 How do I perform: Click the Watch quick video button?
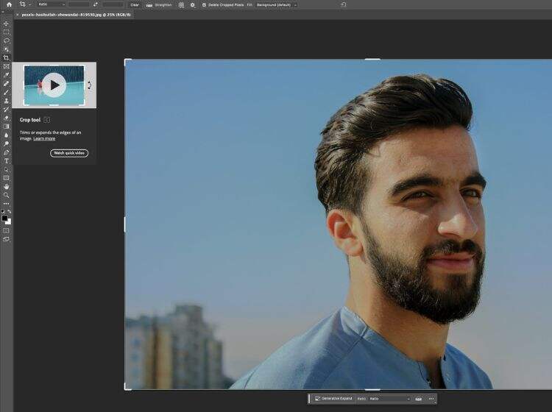click(69, 153)
